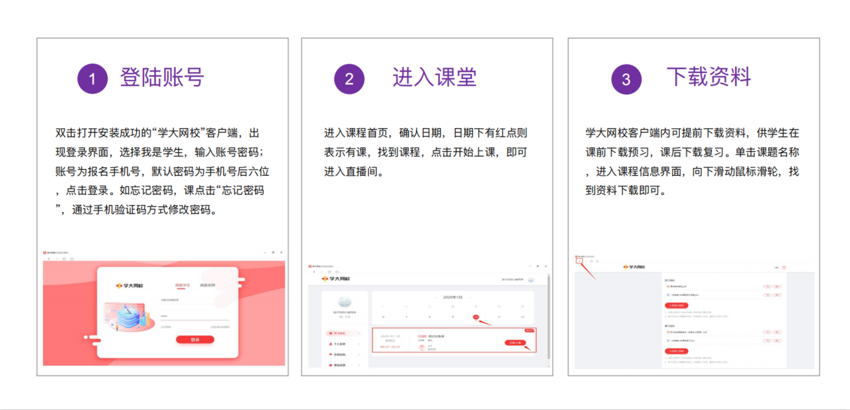Click the refresh icon in the calendar window
This screenshot has width=850, height=410.
click(329, 272)
